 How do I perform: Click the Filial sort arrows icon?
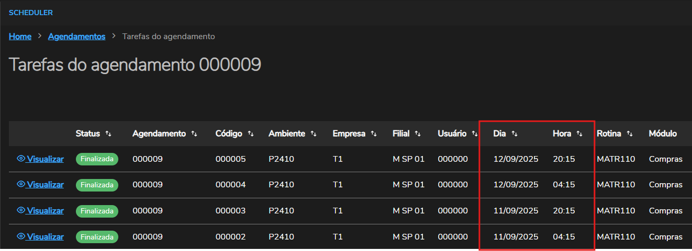point(418,134)
